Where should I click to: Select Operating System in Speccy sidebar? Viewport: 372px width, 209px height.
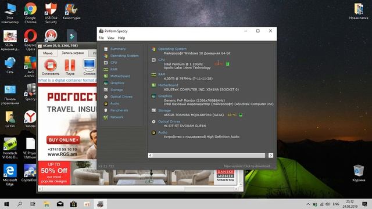(124, 56)
